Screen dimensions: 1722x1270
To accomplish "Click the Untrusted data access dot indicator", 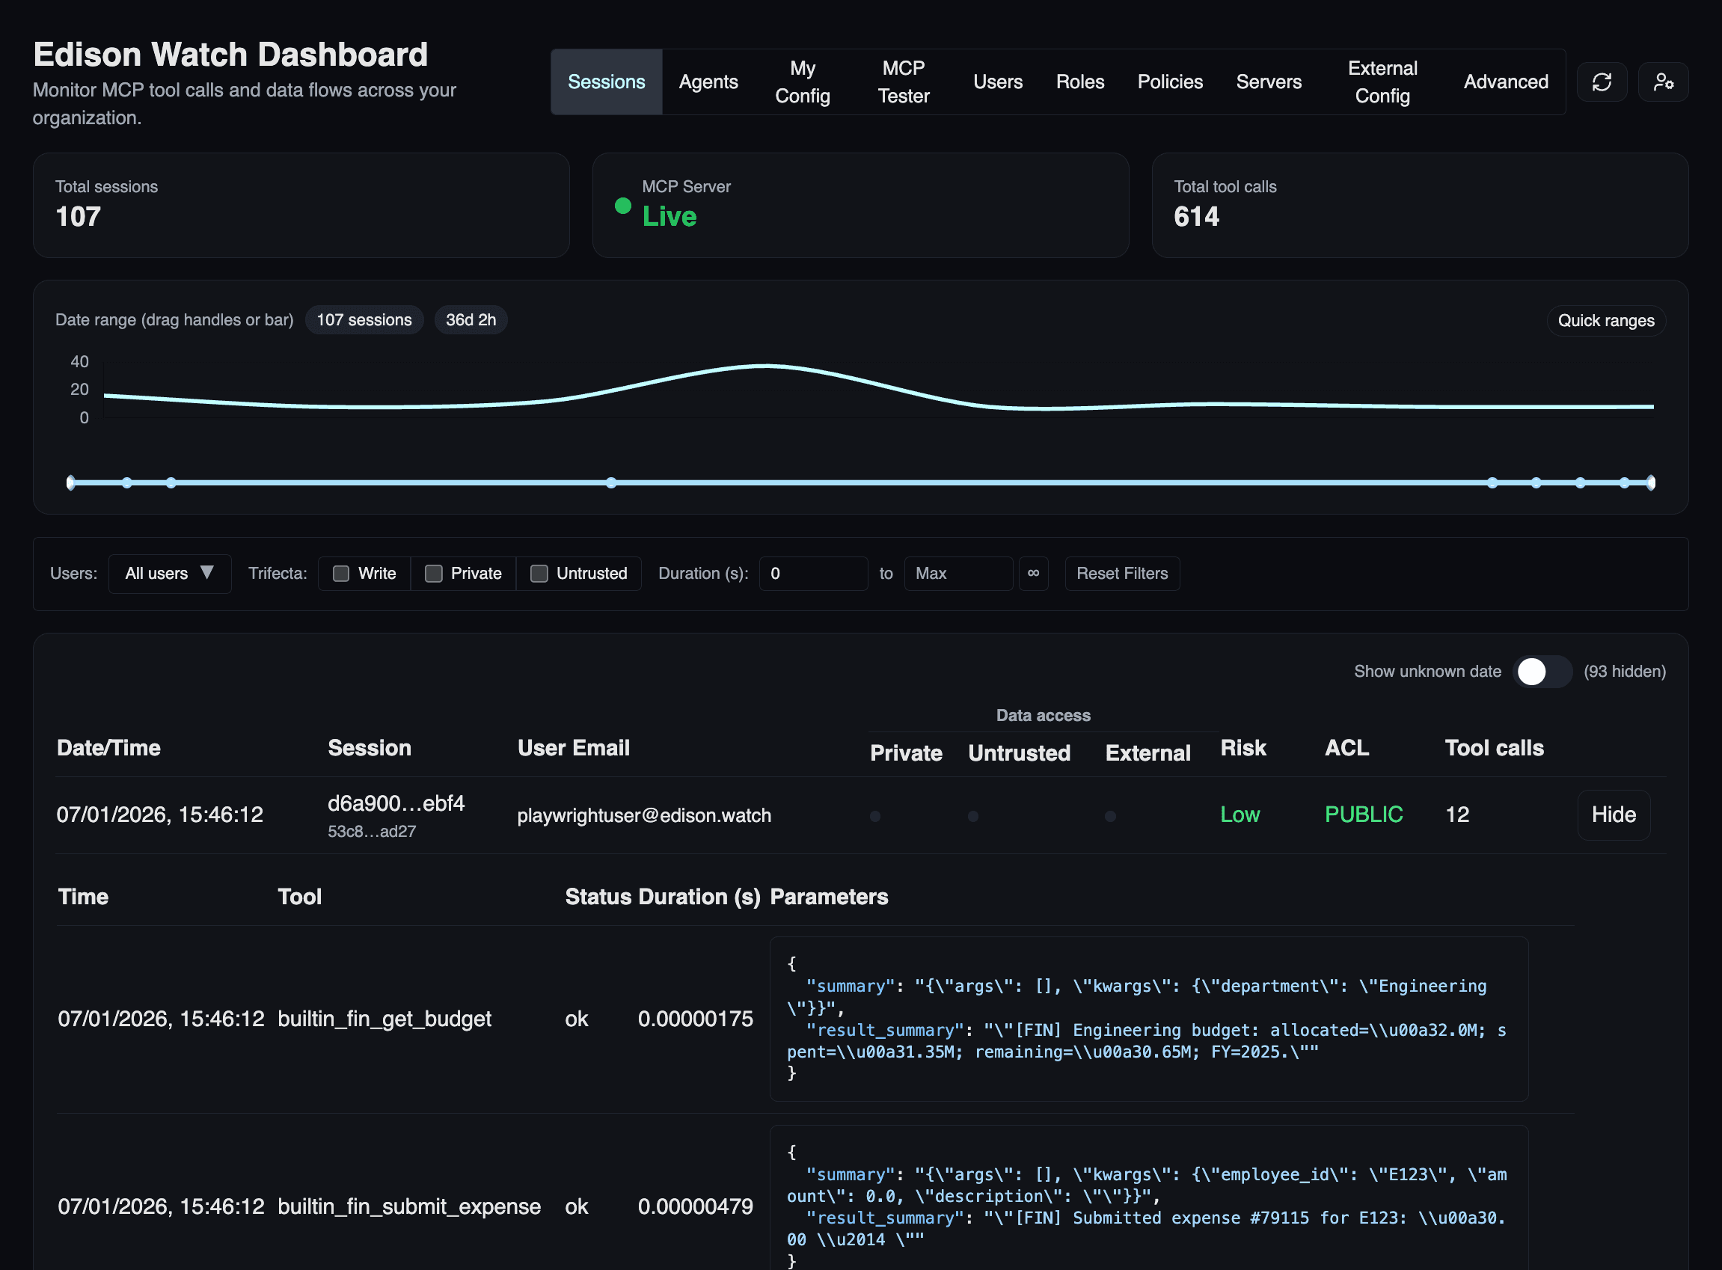I will point(972,817).
